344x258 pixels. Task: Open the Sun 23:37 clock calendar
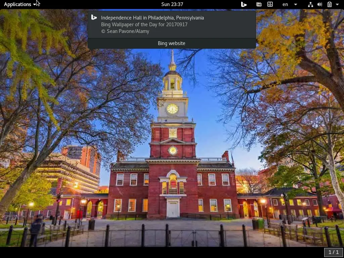172,4
